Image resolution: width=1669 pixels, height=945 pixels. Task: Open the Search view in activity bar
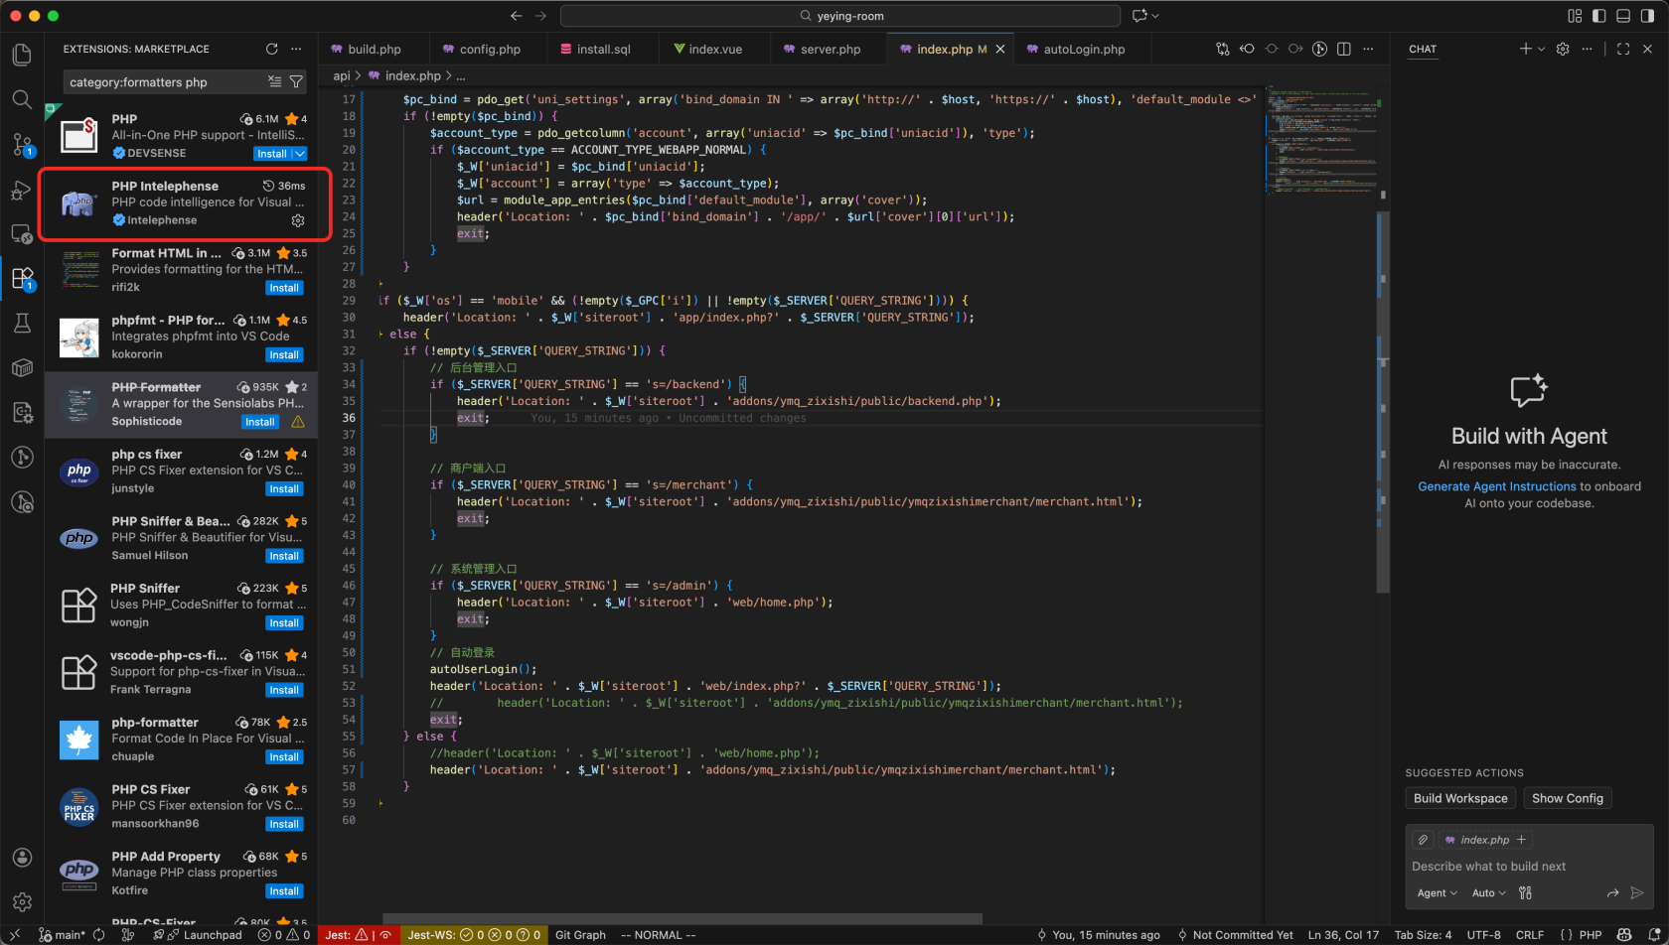(22, 99)
